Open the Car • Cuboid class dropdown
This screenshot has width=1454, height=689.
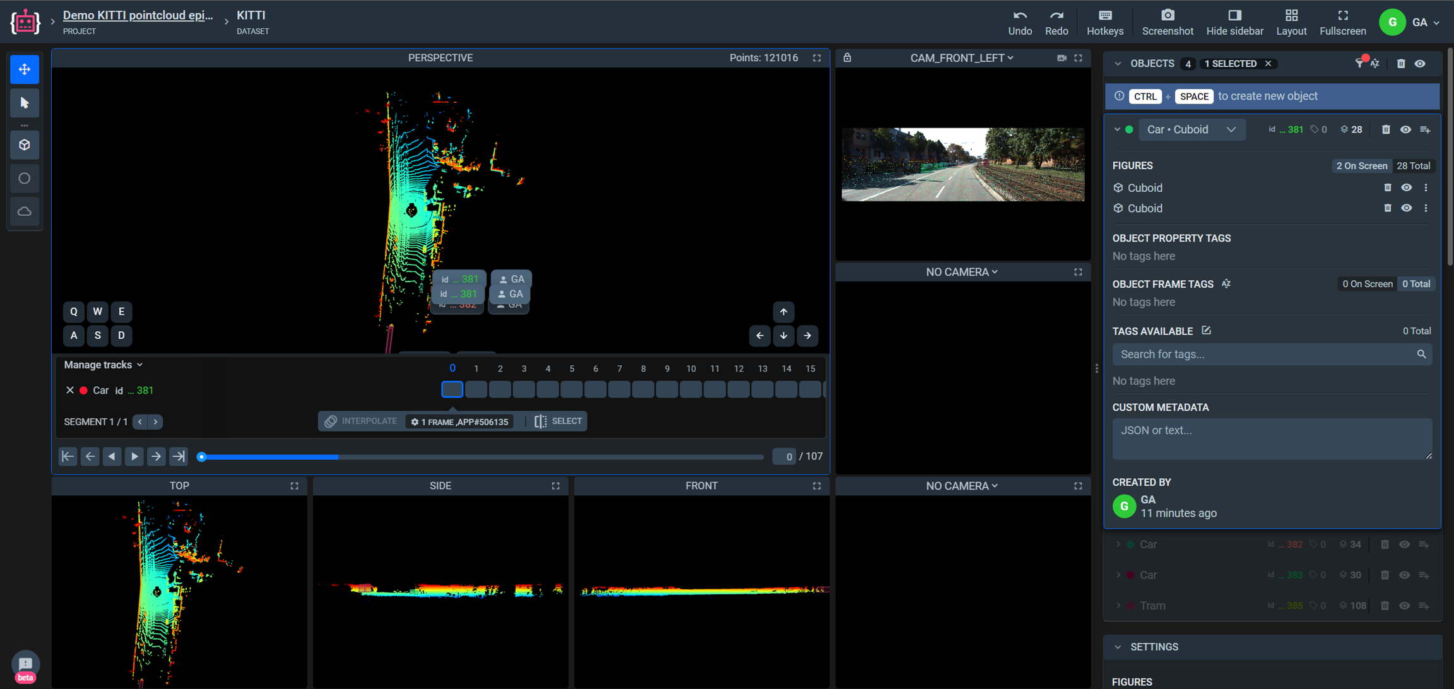1191,129
